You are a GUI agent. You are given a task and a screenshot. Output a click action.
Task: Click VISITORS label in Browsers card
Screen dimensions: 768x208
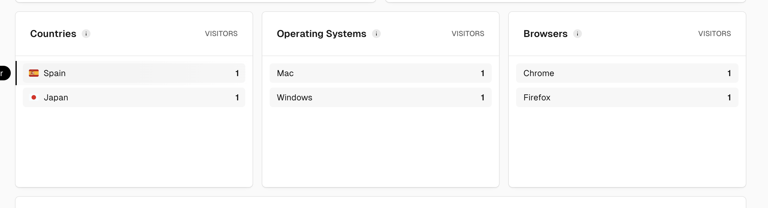point(714,34)
